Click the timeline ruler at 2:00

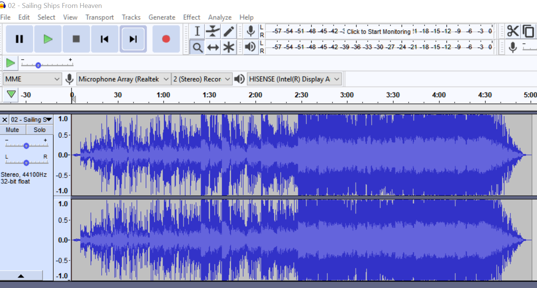(255, 95)
